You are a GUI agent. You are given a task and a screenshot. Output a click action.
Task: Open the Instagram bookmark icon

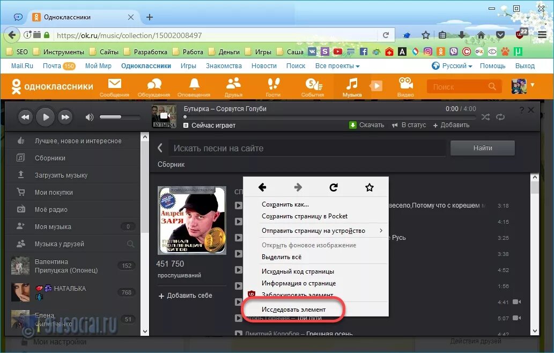(428, 52)
